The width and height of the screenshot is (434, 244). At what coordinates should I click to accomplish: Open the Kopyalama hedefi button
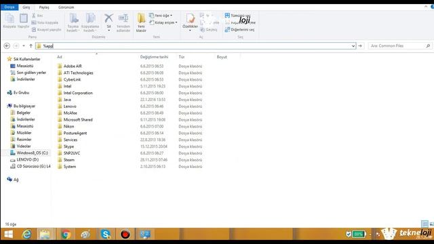(90, 22)
